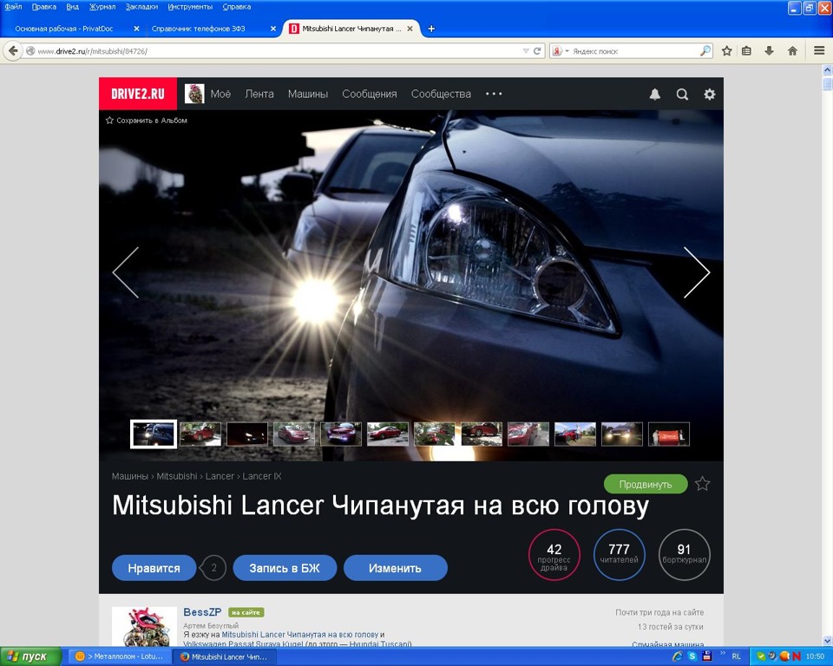
Task: Open new tab with plus button
Action: [x=431, y=29]
